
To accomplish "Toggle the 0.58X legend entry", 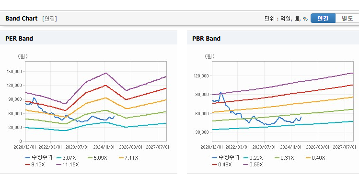I will [x=253, y=164].
